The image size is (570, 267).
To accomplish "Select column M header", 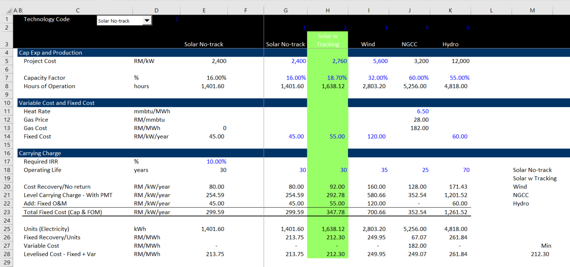I will tap(532, 11).
